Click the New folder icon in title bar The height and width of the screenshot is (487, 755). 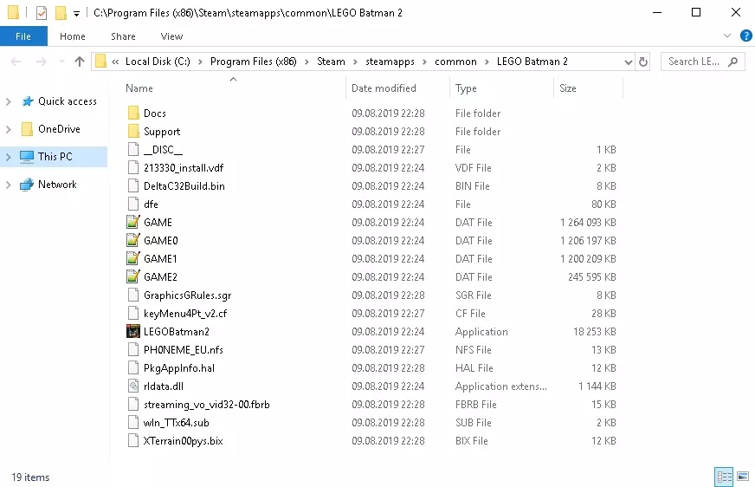61,12
